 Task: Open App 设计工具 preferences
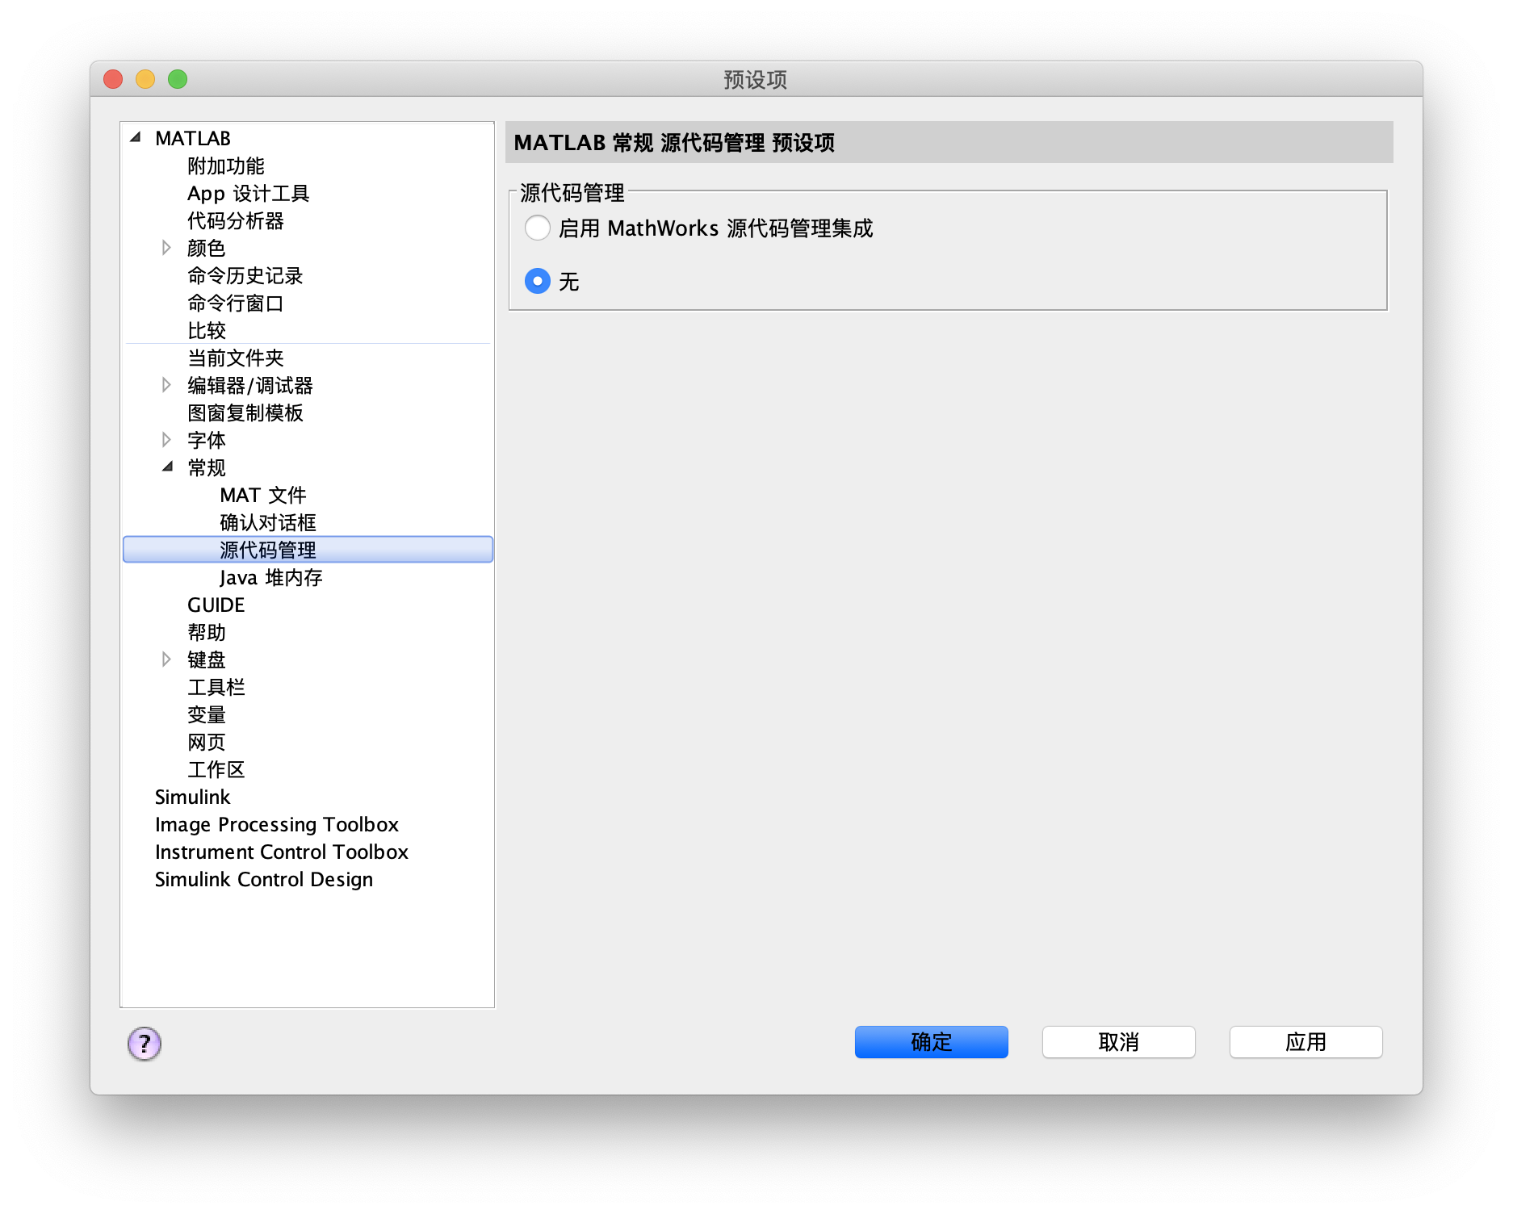point(249,194)
